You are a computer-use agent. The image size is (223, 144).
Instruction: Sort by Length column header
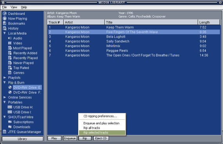209,22
